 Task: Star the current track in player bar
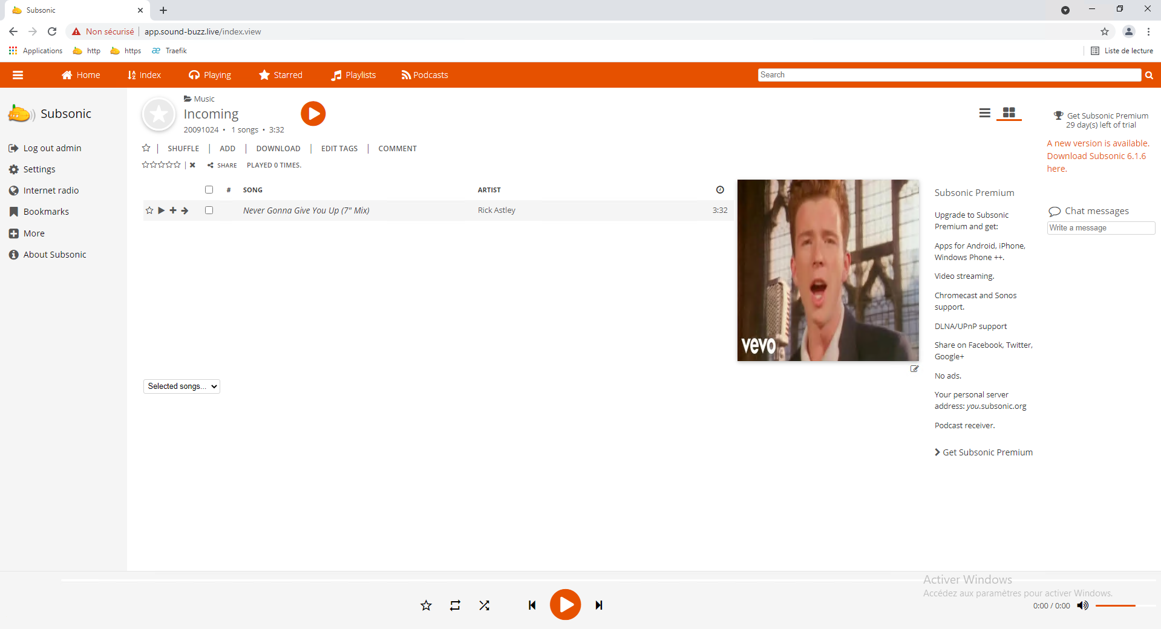[x=426, y=605]
